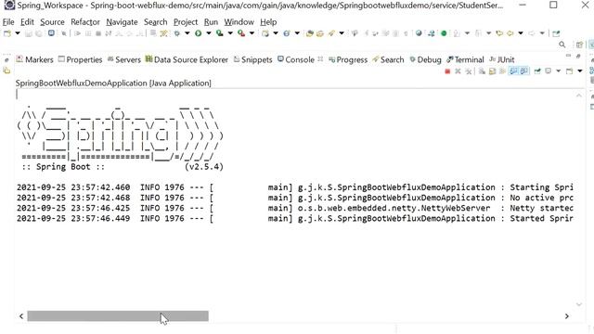Open the Refactor menu
The width and height of the screenshot is (594, 334).
85,22
